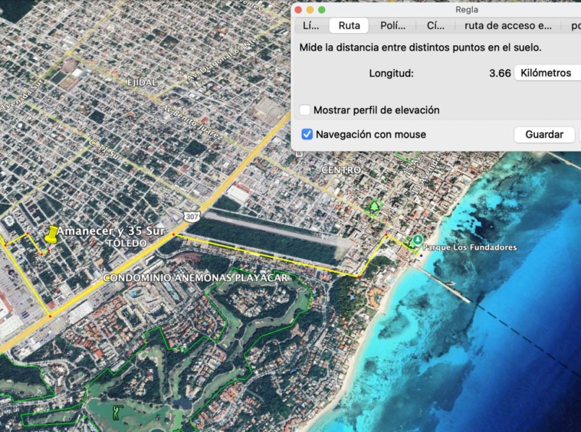Click the green zoom button of the Regla window
This screenshot has width=581, height=432.
point(321,10)
